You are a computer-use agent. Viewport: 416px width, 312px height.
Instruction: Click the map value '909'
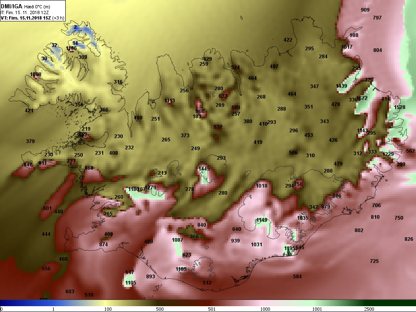tap(365, 10)
